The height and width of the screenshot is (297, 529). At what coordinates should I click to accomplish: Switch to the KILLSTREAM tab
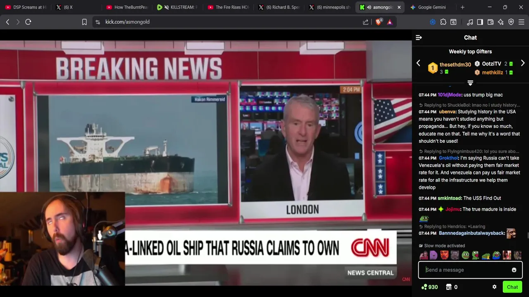178,7
